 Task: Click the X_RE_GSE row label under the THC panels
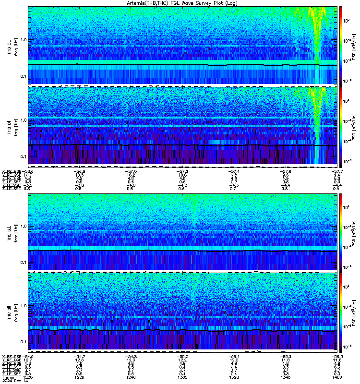point(12,357)
